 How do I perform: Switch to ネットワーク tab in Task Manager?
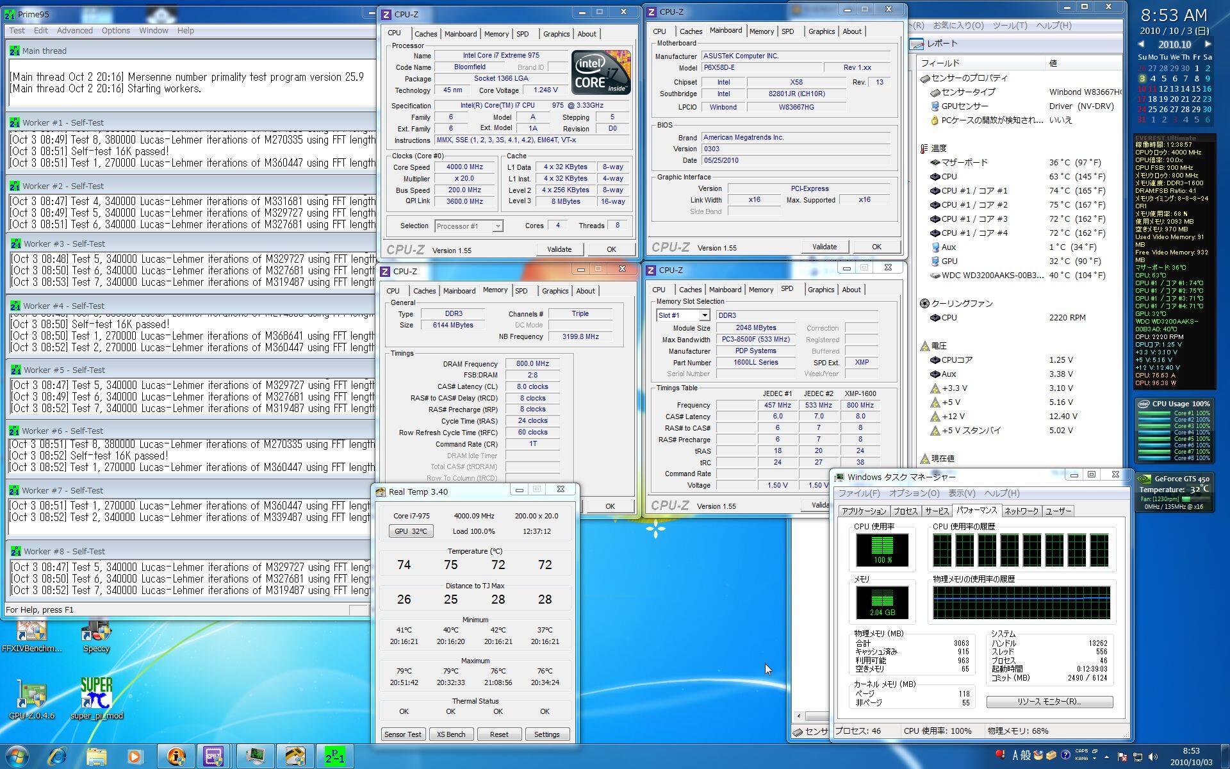click(x=1021, y=511)
